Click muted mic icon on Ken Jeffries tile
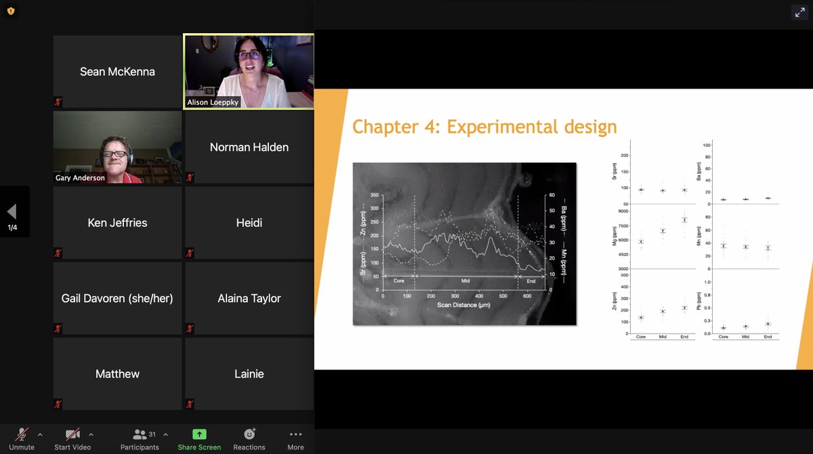This screenshot has height=454, width=813. tap(58, 254)
